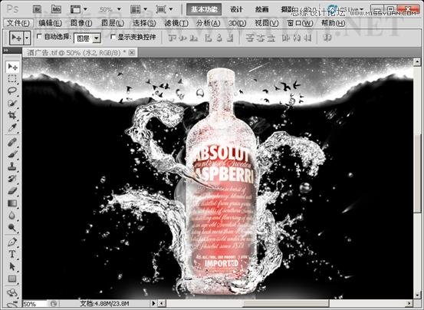424x310 pixels.
Task: Click the align top edges icon
Action: (x=172, y=38)
